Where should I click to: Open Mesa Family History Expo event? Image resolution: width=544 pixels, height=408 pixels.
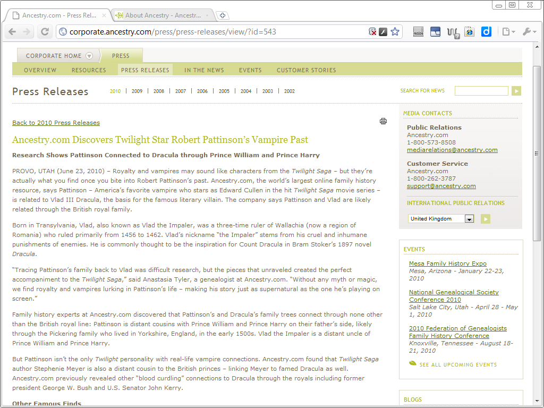[x=447, y=263]
